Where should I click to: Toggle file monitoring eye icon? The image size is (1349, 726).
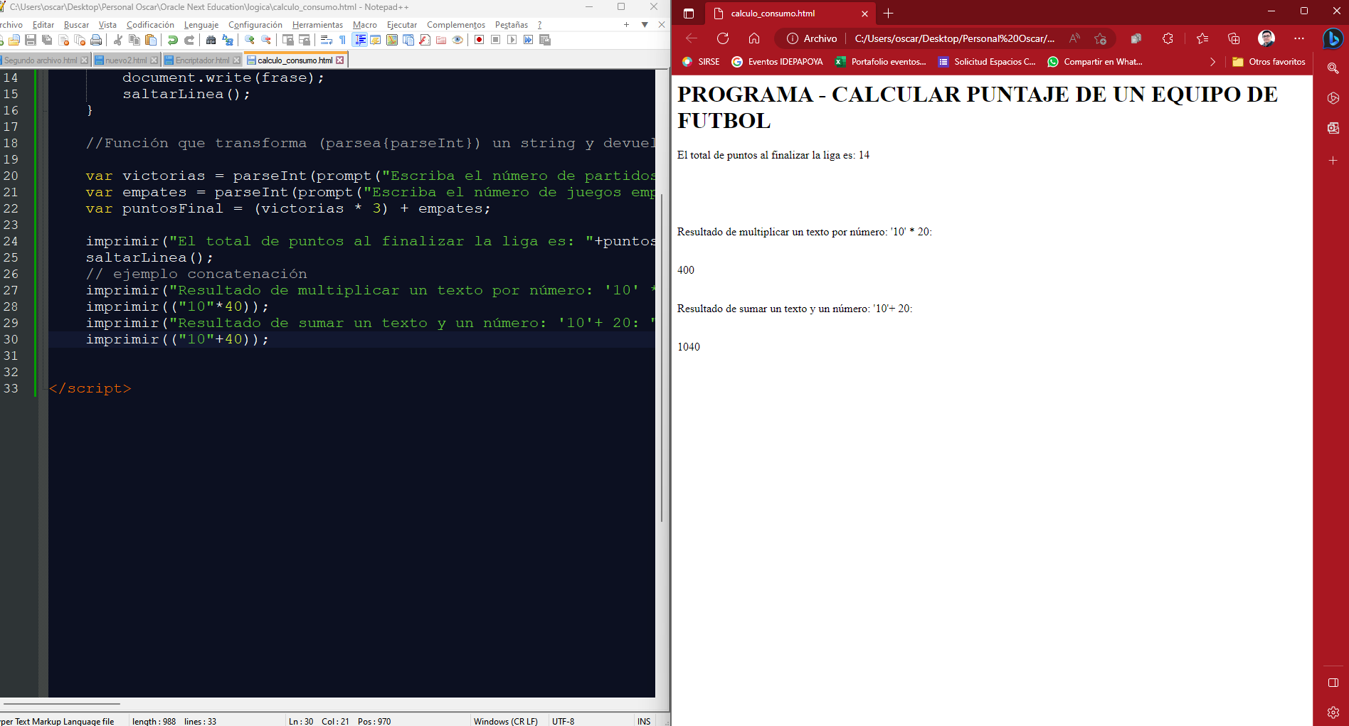tap(457, 40)
